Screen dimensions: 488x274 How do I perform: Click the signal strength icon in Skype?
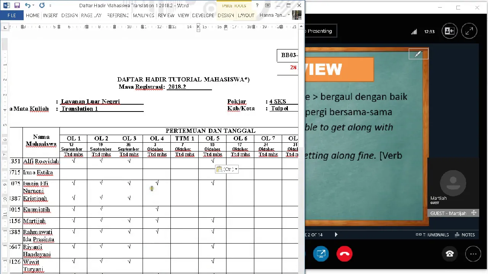tap(414, 32)
